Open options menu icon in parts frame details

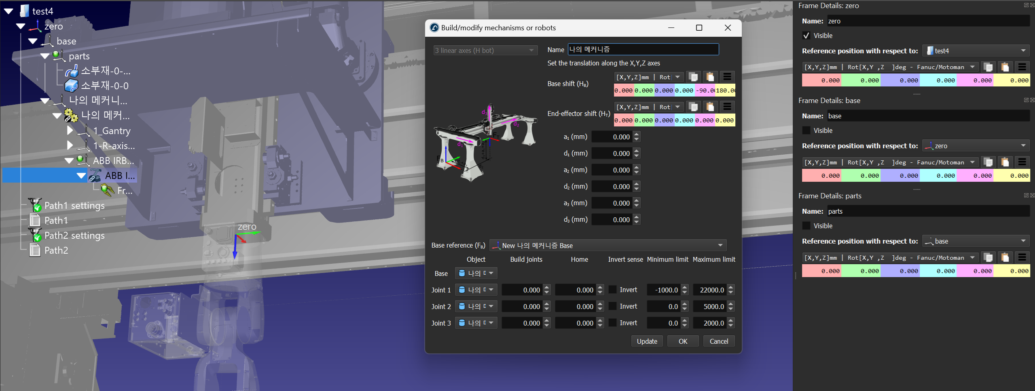1022,258
